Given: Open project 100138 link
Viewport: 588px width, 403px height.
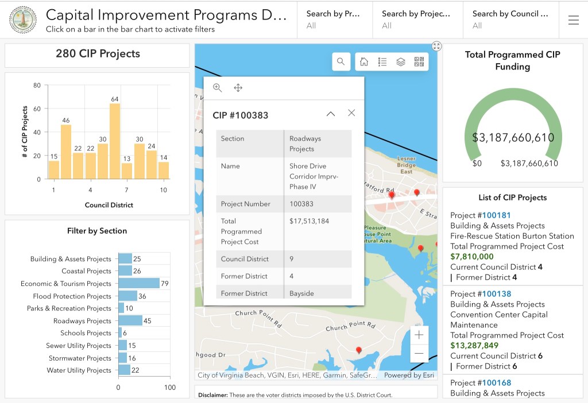Looking at the screenshot, I should (496, 294).
